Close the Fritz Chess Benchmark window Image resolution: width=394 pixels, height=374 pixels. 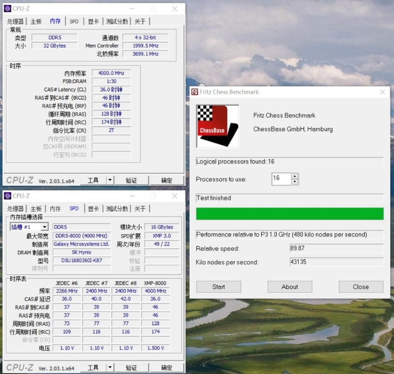pyautogui.click(x=383, y=92)
